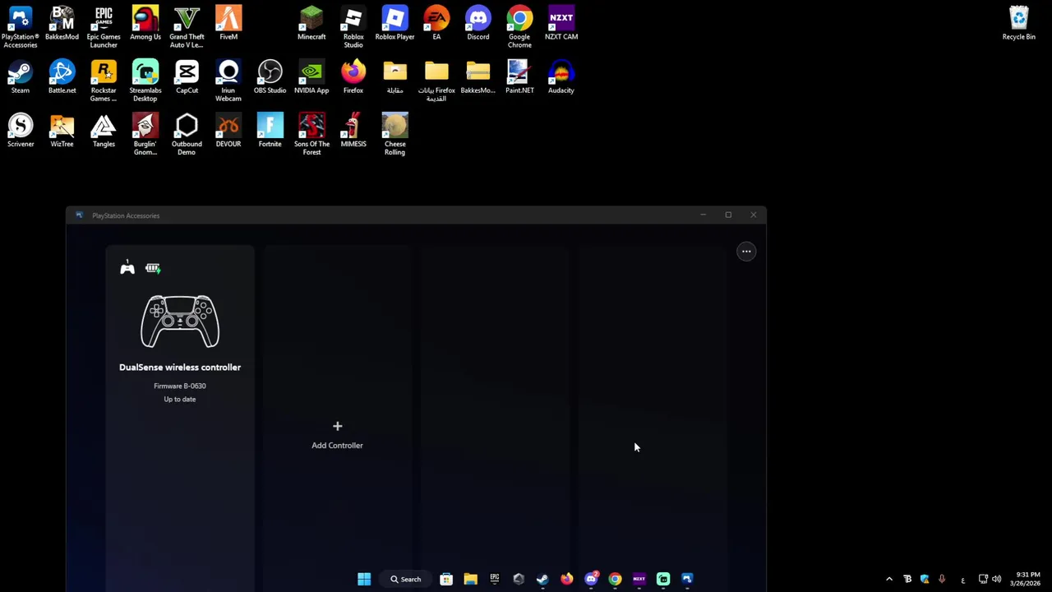
Task: Select the Rockstar Games desktop icon
Action: pos(104,81)
